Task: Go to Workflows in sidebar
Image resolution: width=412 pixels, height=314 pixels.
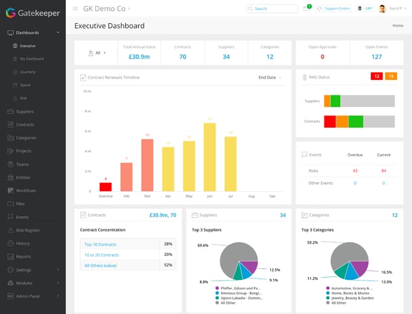Action: coord(26,190)
